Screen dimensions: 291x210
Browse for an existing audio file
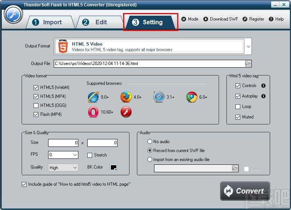(x=235, y=168)
